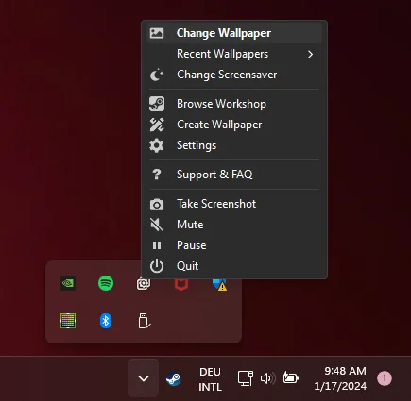Screen dimensions: 411x401
Task: Select Pause menu entry
Action: [x=234, y=245]
